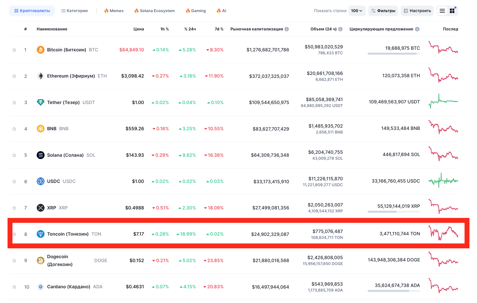This screenshot has height=303, width=477.
Task: Click Cardano circulating supply progress bar
Action: [x=394, y=291]
